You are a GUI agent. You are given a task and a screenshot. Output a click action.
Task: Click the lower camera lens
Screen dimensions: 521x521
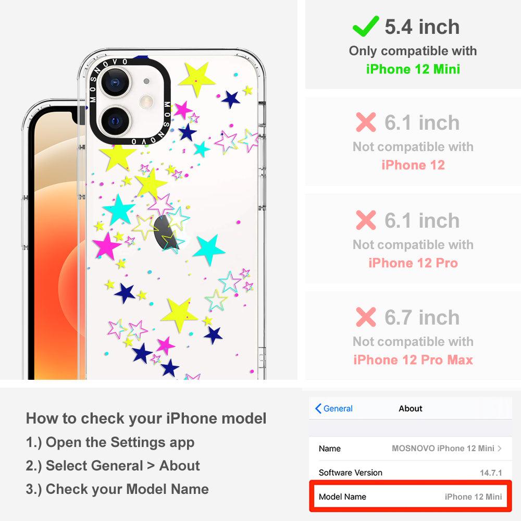tap(115, 121)
